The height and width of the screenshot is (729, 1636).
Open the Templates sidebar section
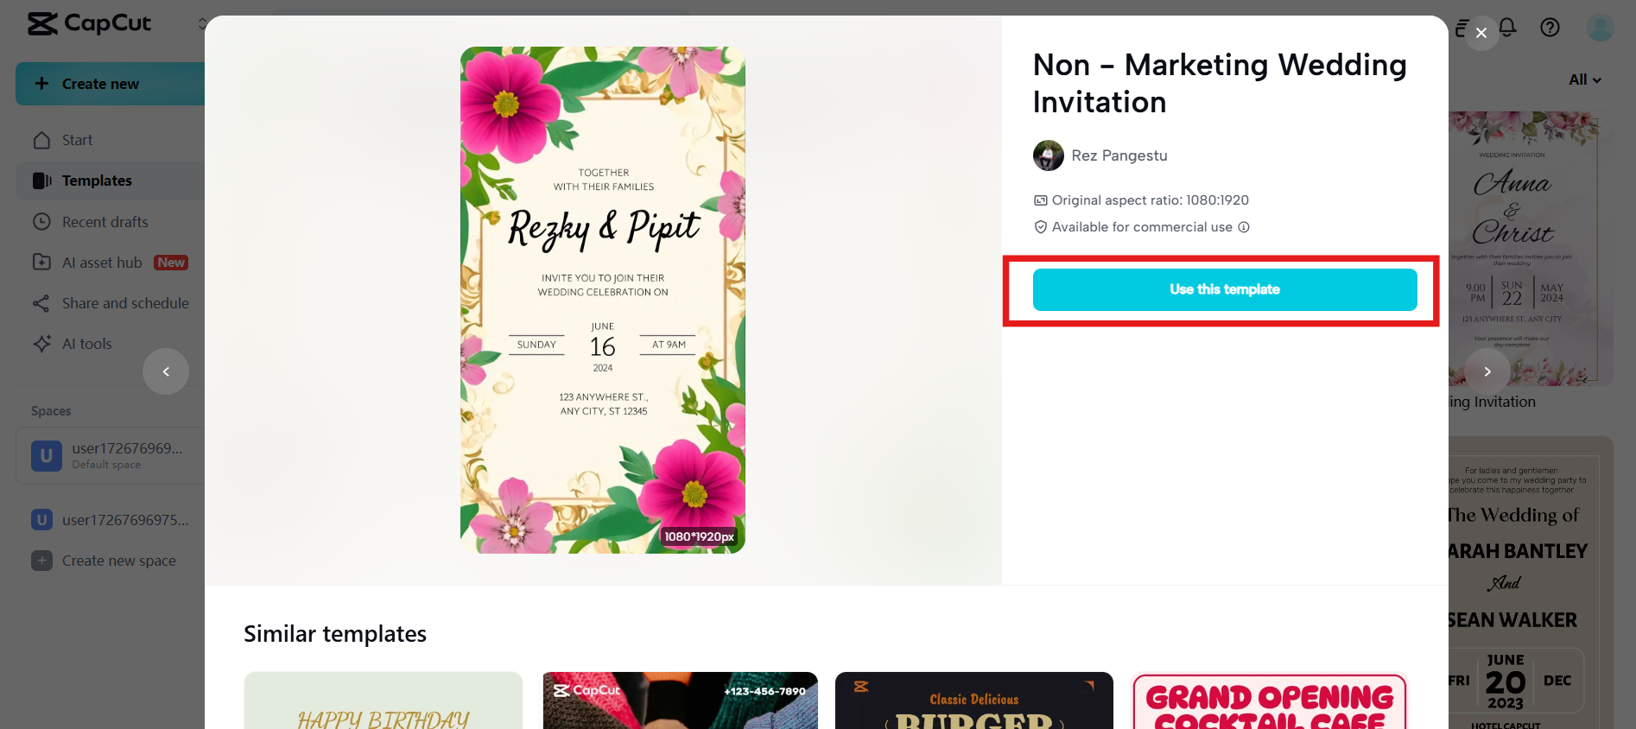point(97,181)
